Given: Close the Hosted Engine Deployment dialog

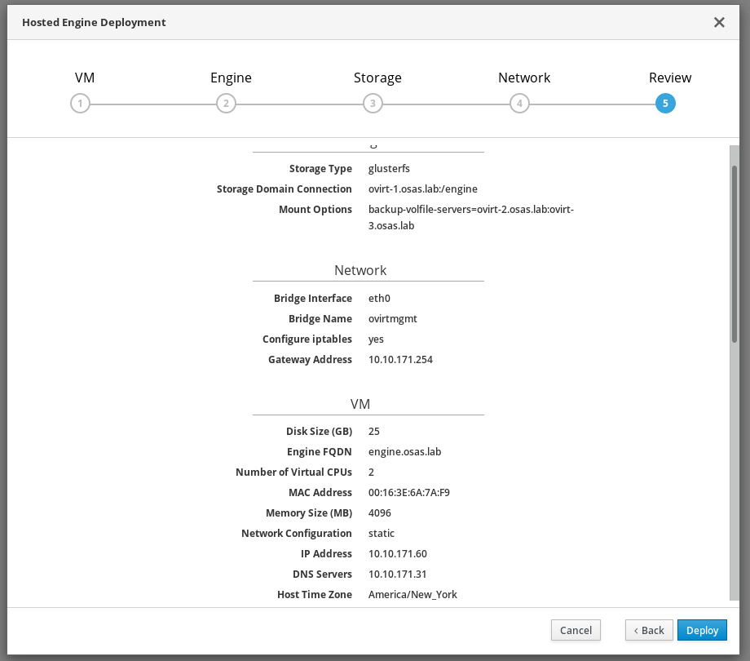Looking at the screenshot, I should (719, 23).
